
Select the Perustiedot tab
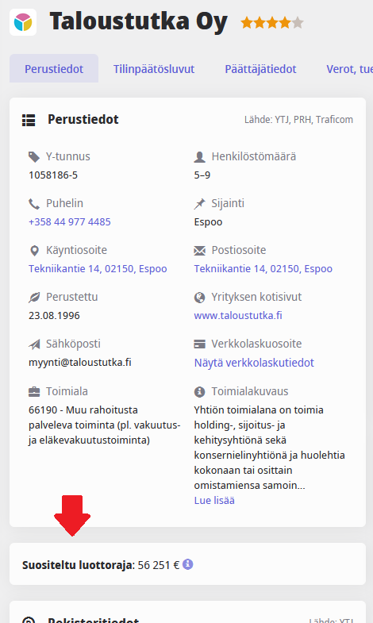[54, 69]
